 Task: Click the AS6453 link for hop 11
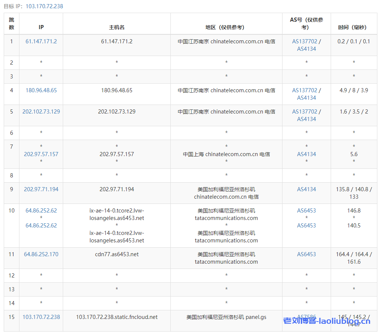point(306,254)
